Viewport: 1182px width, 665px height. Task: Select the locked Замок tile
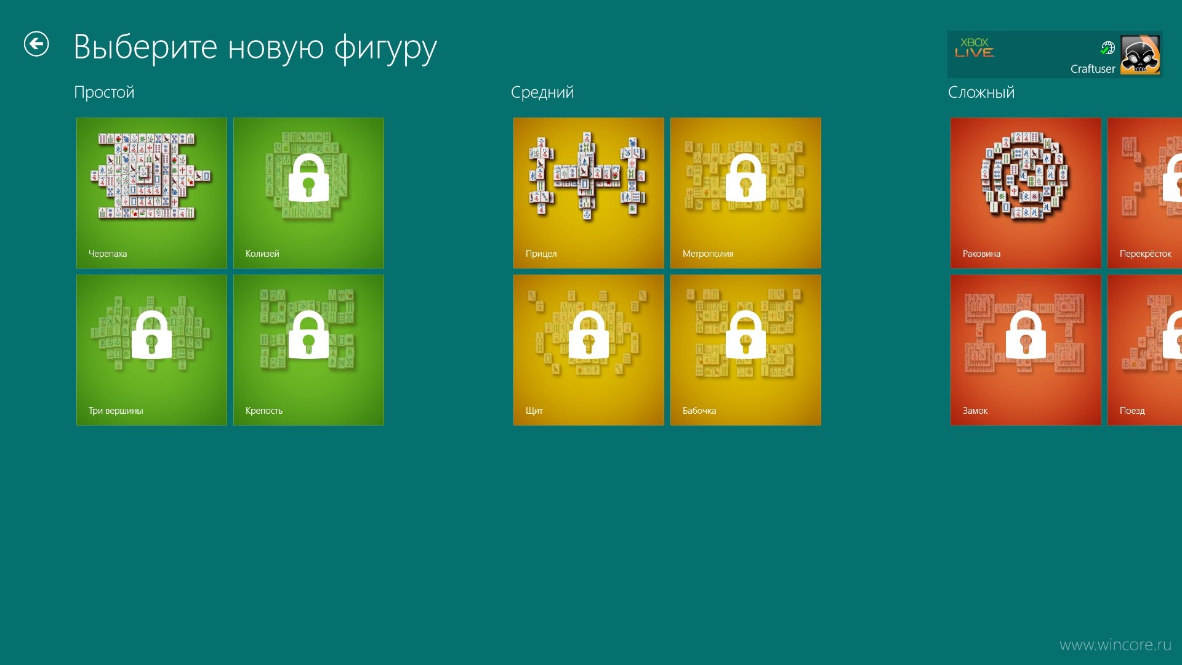coord(1026,350)
